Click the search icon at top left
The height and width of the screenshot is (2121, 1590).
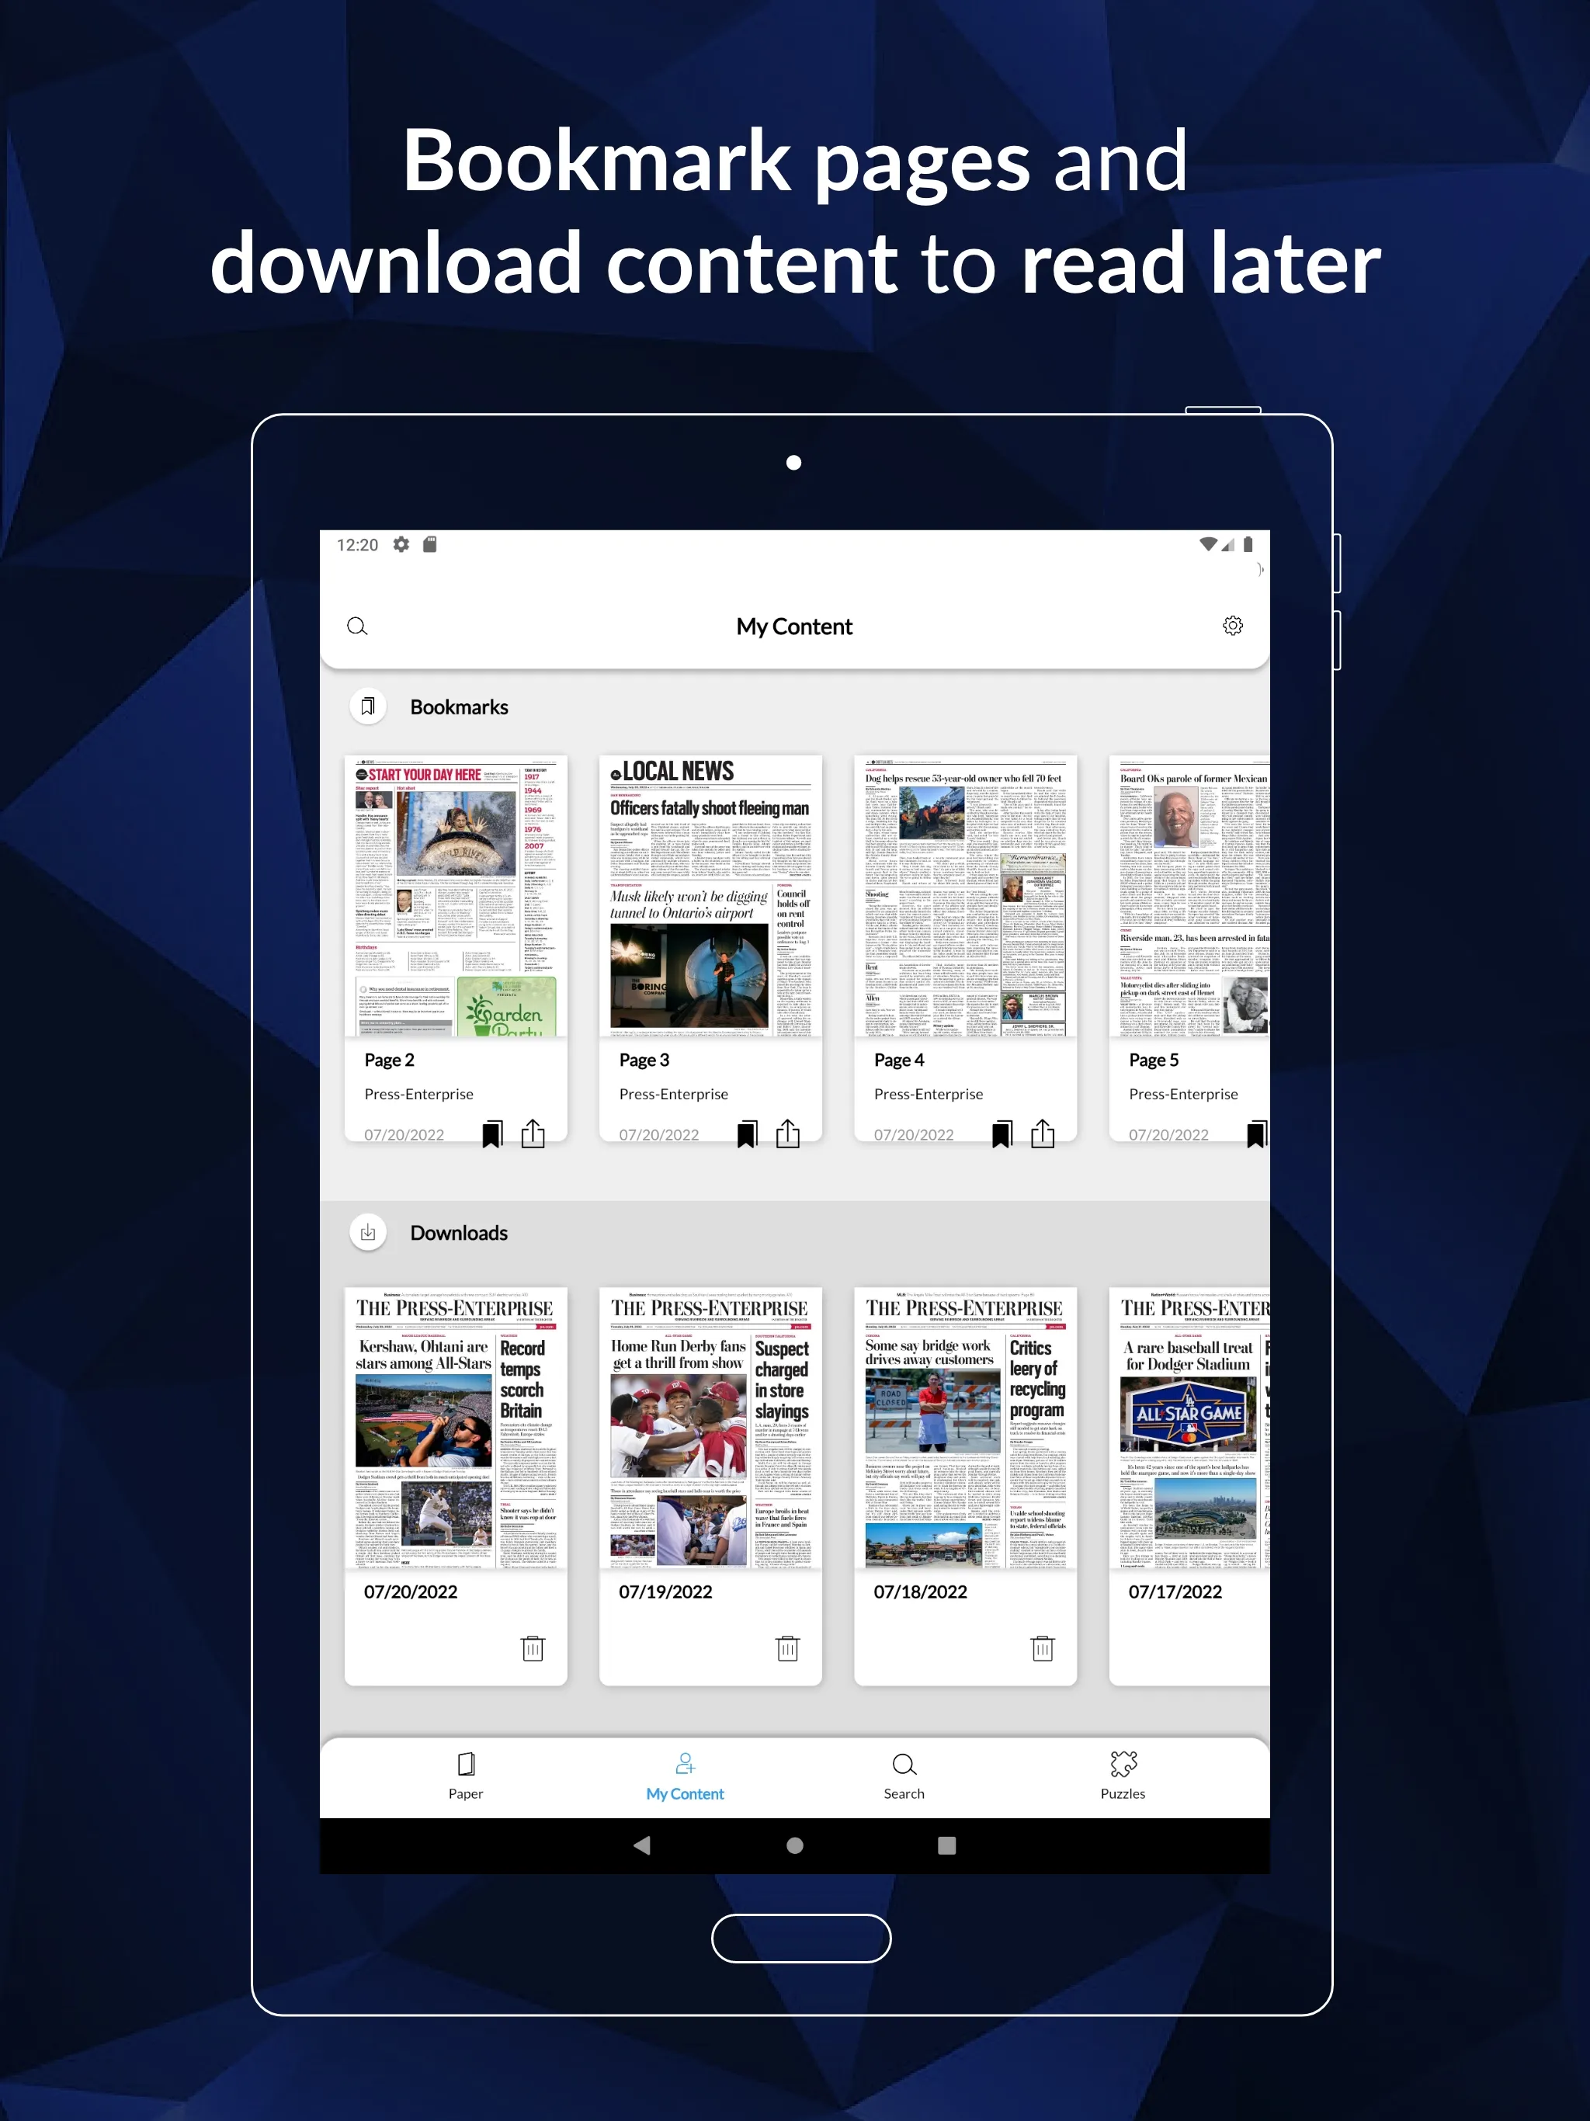pyautogui.click(x=357, y=627)
